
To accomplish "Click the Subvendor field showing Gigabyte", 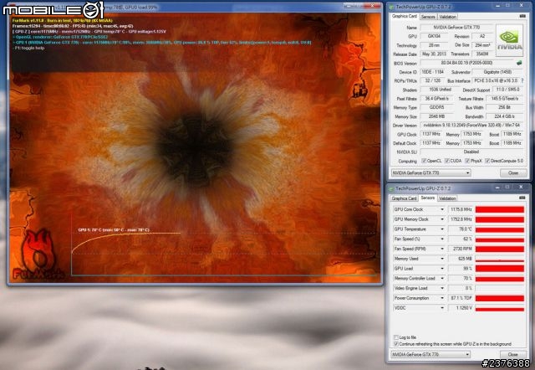I will click(498, 72).
